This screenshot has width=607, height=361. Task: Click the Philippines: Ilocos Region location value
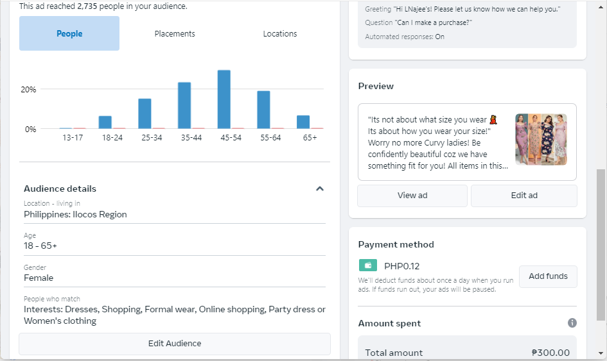click(x=75, y=215)
